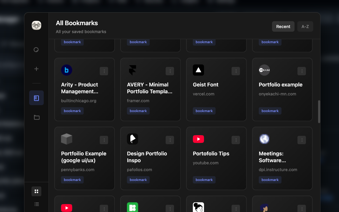Click the avatar face with hair bun icon
Screen dimensions: 339x212
point(198,207)
